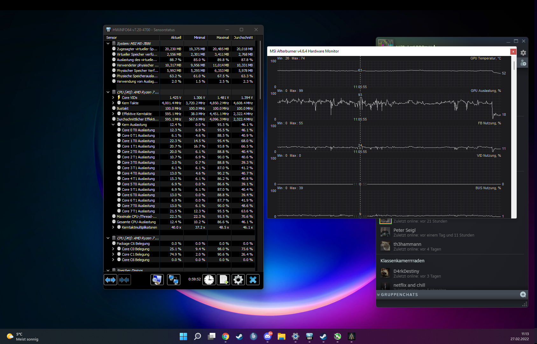
Task: Select the Package C6 Belegung row
Action: tap(180, 244)
